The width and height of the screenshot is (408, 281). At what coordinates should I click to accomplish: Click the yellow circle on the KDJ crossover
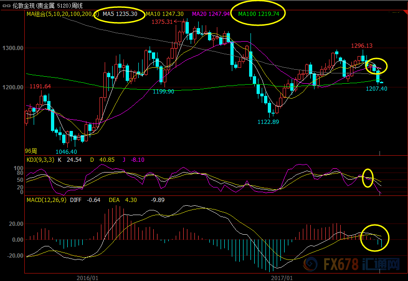(369, 179)
